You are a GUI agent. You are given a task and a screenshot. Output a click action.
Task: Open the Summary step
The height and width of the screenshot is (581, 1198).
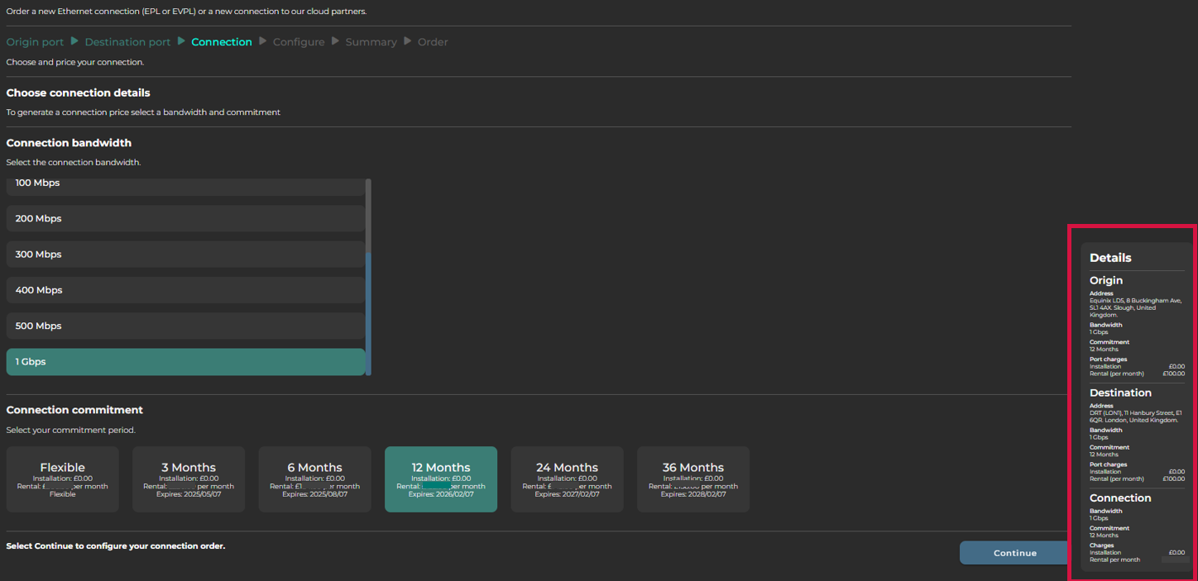pos(371,42)
